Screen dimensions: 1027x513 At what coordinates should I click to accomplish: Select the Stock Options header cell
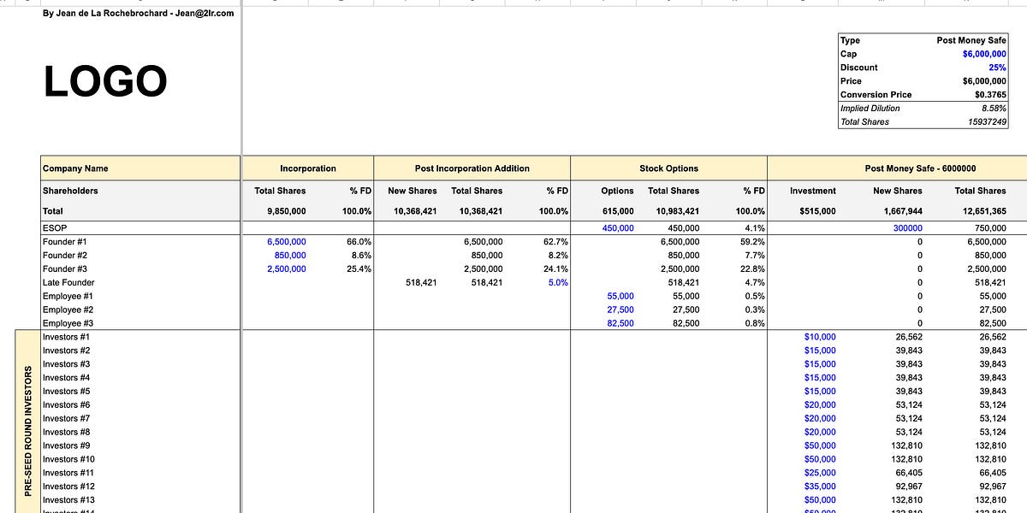[668, 168]
